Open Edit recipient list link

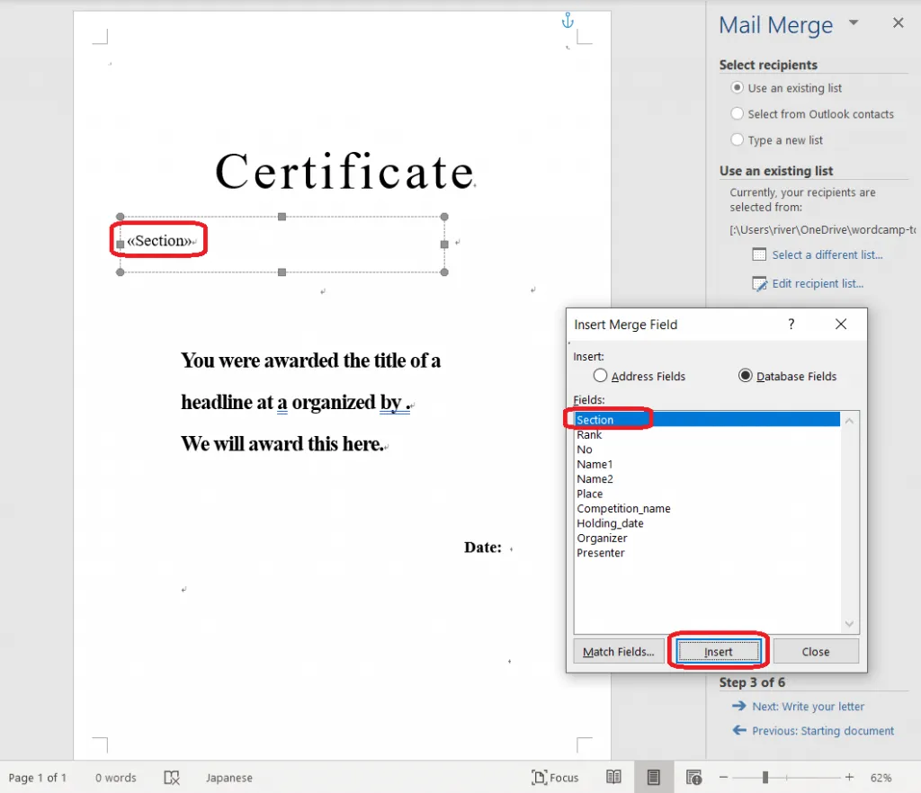pyautogui.click(x=817, y=283)
